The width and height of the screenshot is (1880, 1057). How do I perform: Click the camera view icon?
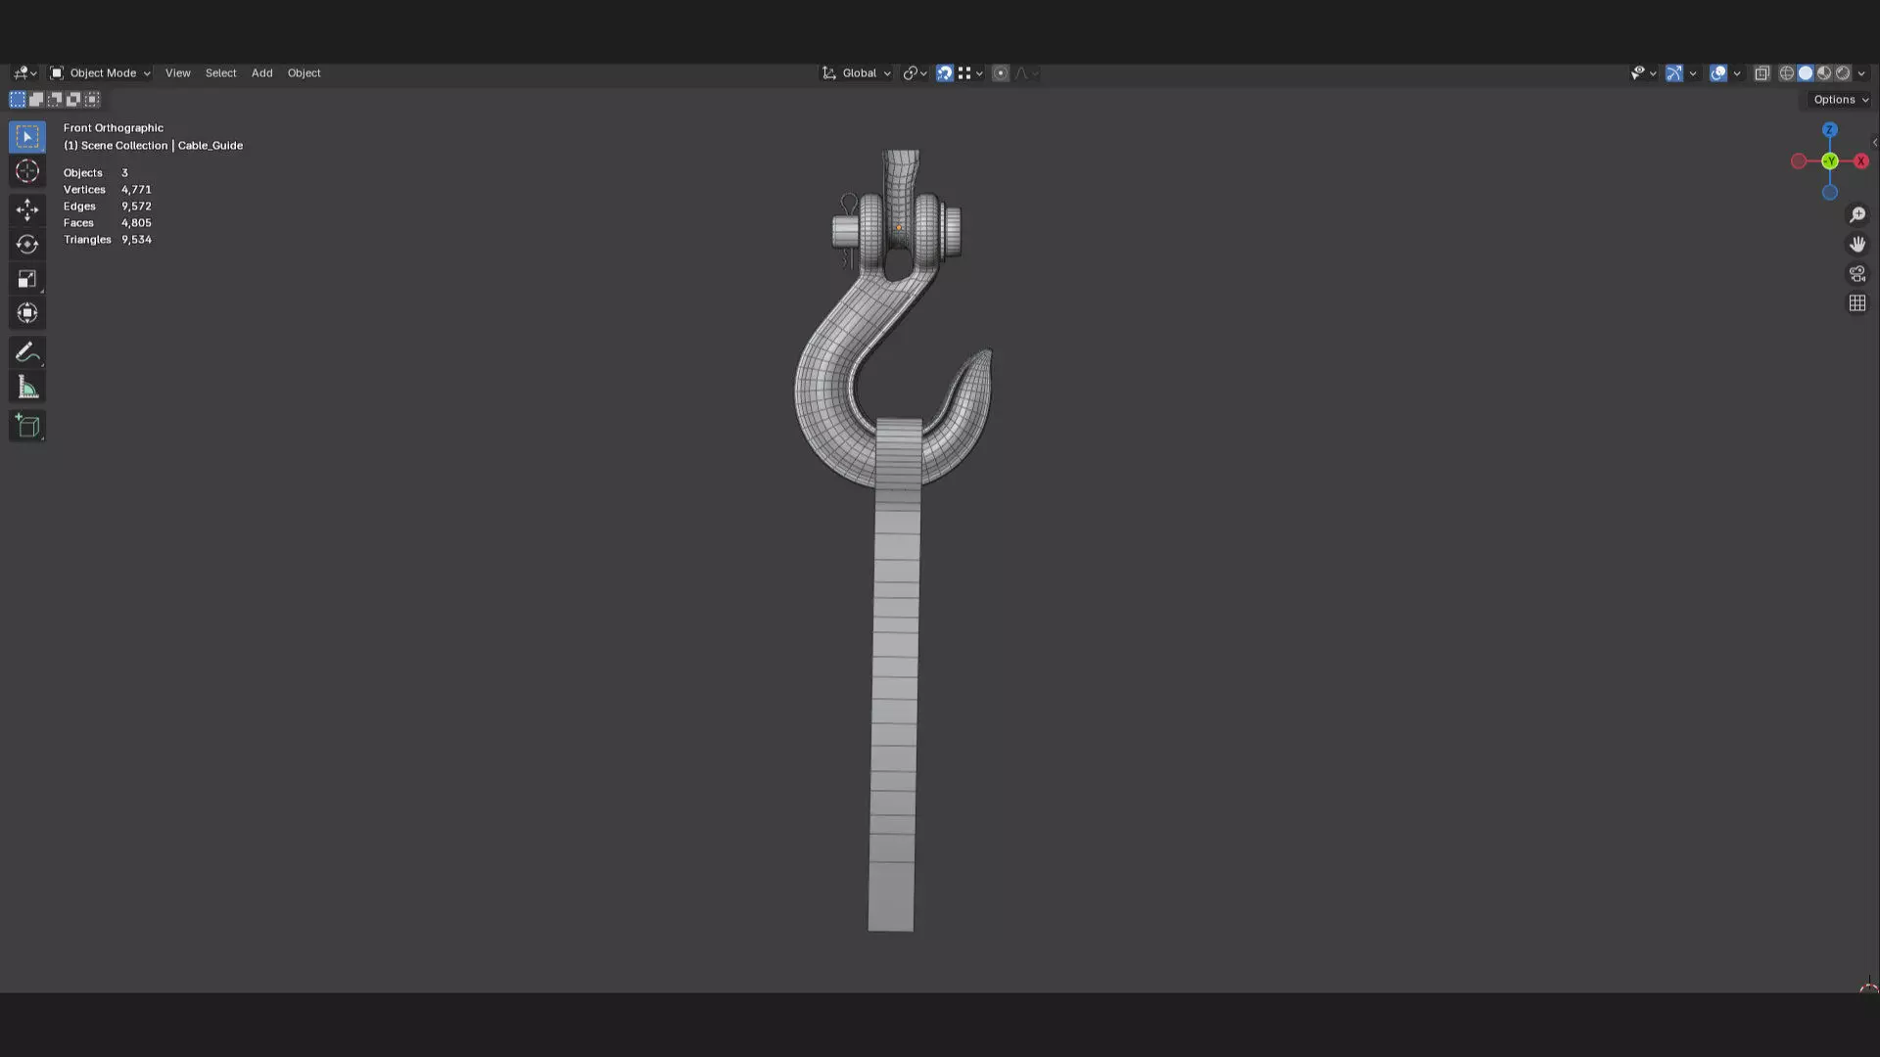pyautogui.click(x=1856, y=274)
